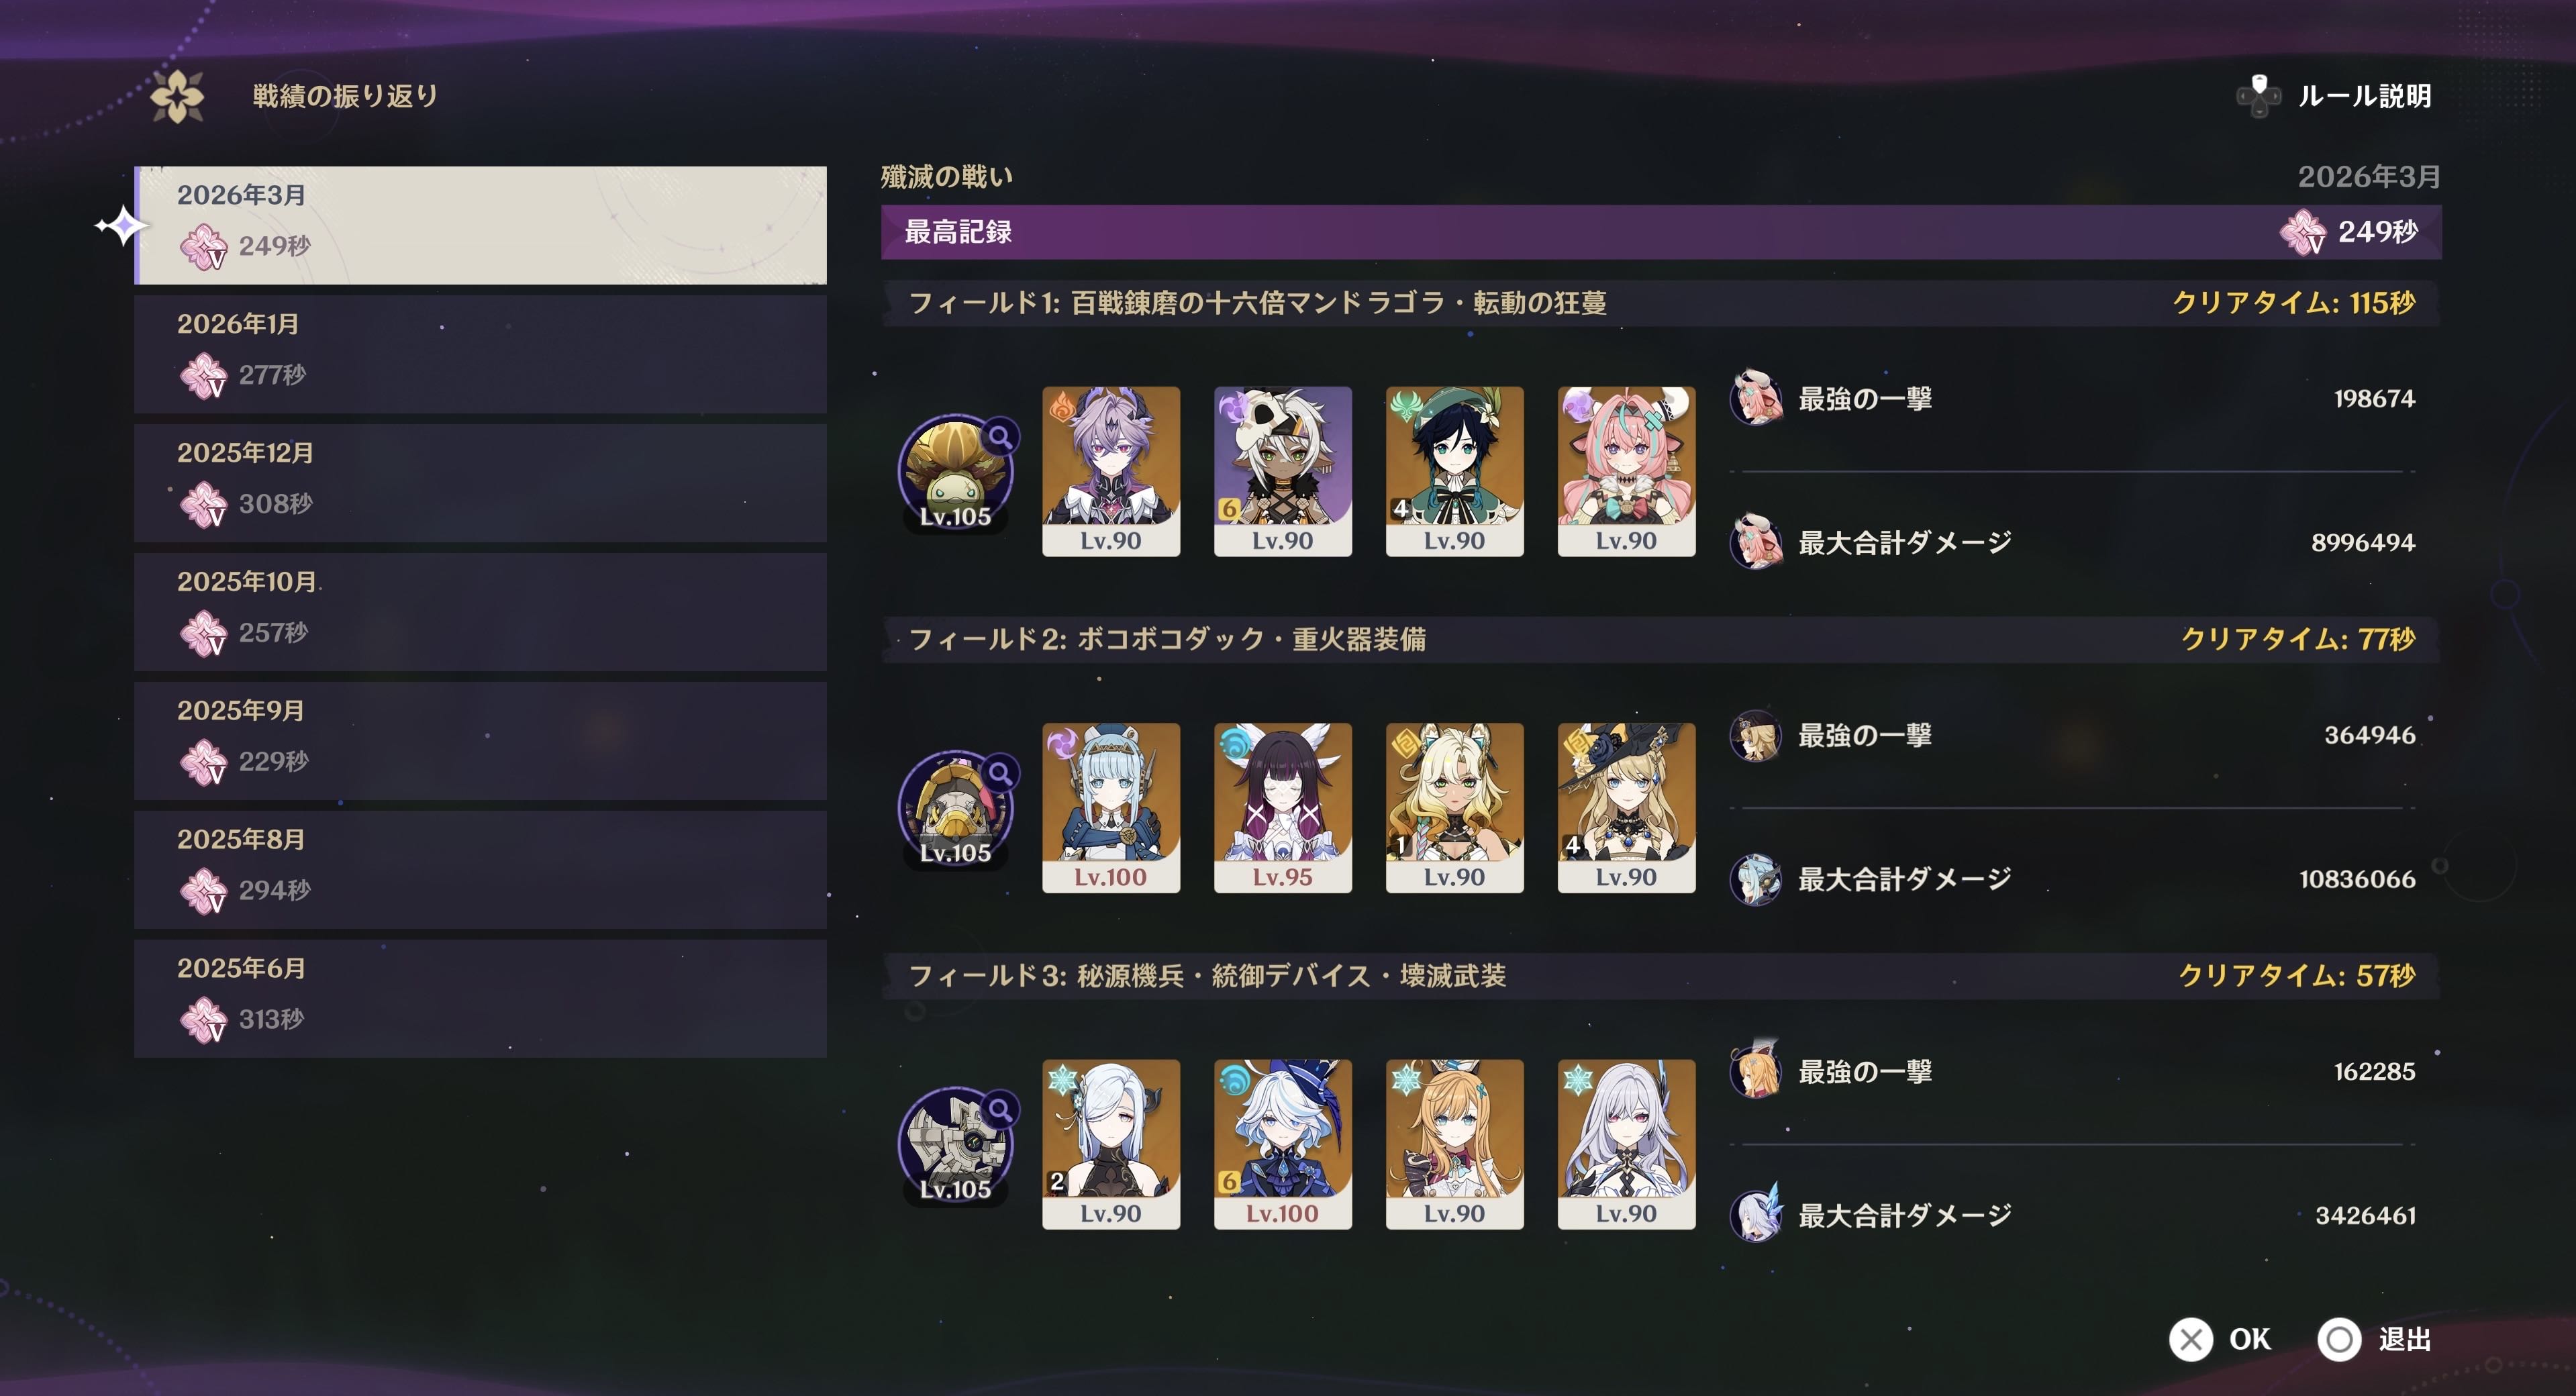Click the avatar icon beside Field 3 最大合計ダメージ
This screenshot has height=1396, width=2576.
click(x=1756, y=1214)
